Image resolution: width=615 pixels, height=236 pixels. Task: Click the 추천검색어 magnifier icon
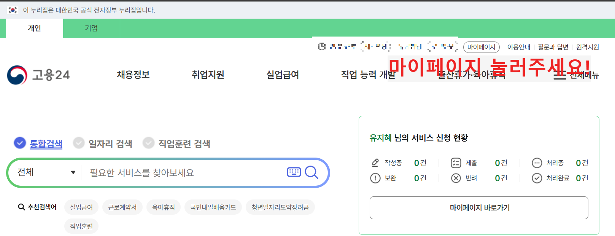click(x=22, y=207)
